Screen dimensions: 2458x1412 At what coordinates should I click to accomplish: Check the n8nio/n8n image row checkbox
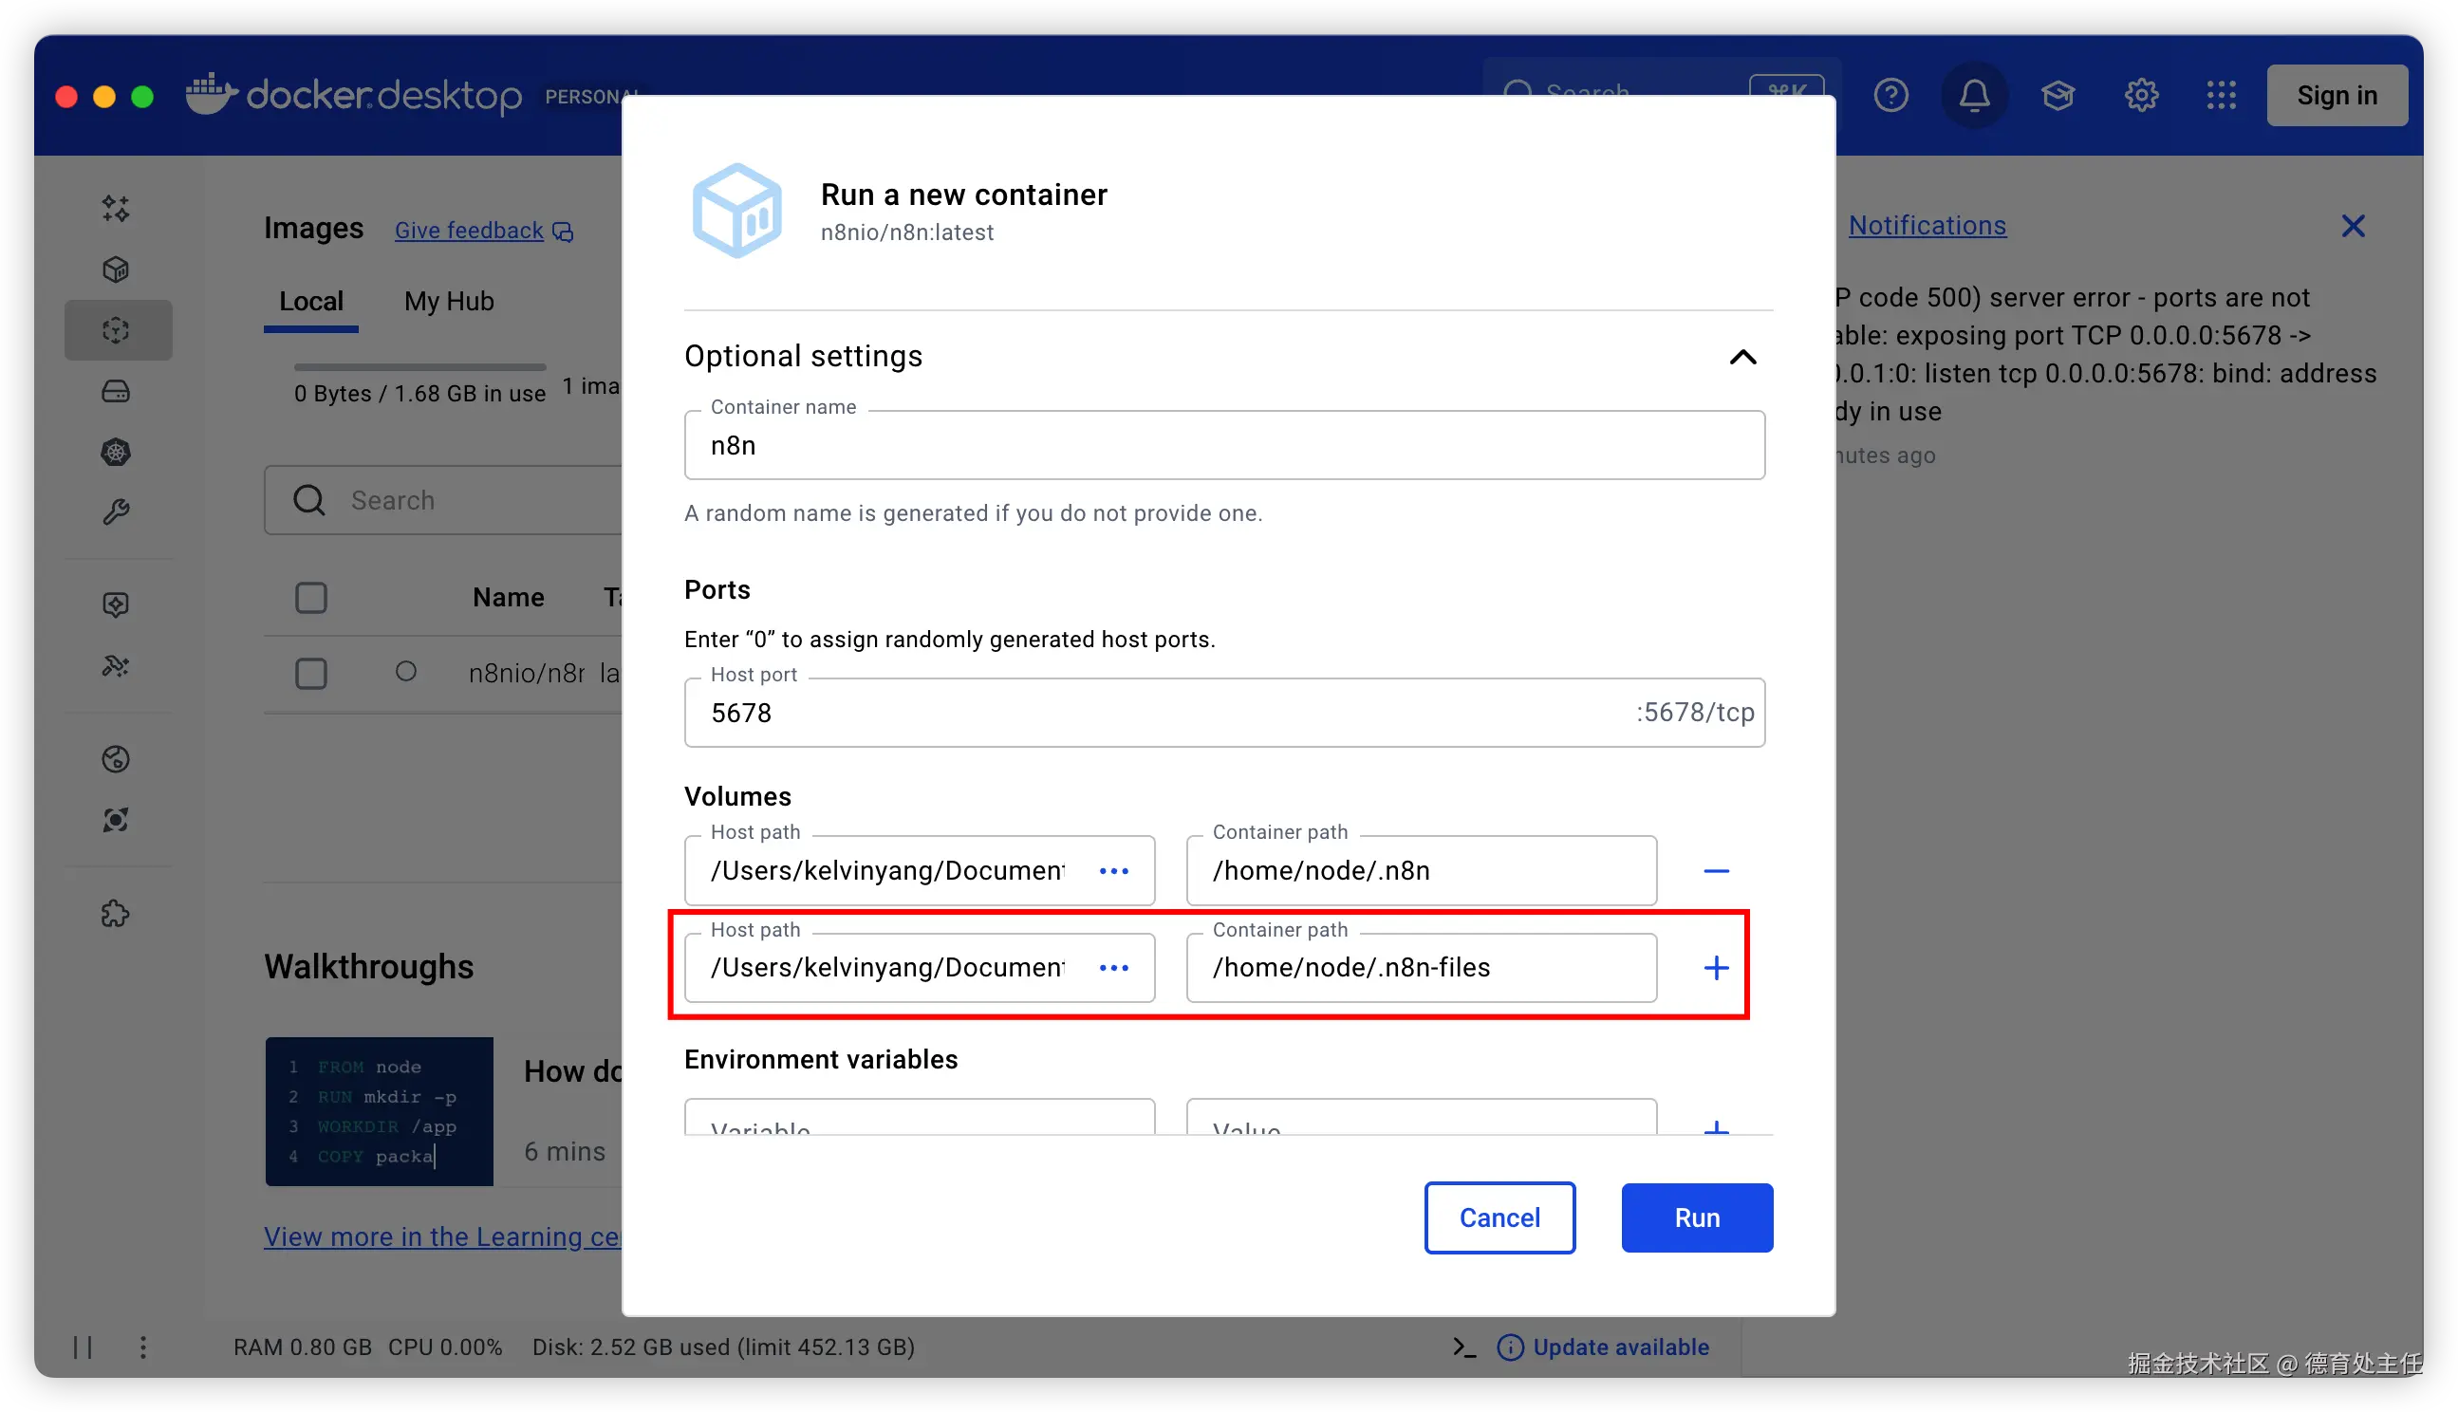click(311, 673)
